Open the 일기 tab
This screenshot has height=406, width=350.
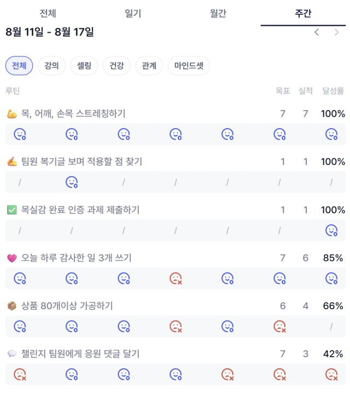click(133, 13)
